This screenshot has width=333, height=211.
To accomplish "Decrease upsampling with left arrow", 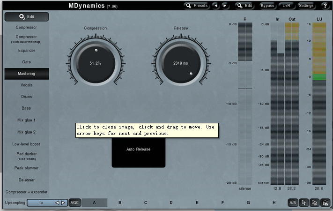I will (x=57, y=203).
